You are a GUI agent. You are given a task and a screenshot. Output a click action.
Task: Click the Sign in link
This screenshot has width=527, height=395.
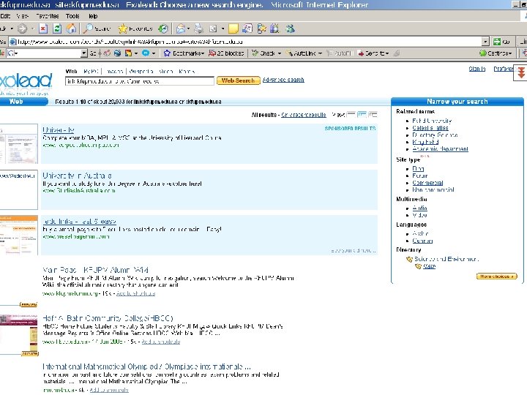click(477, 69)
